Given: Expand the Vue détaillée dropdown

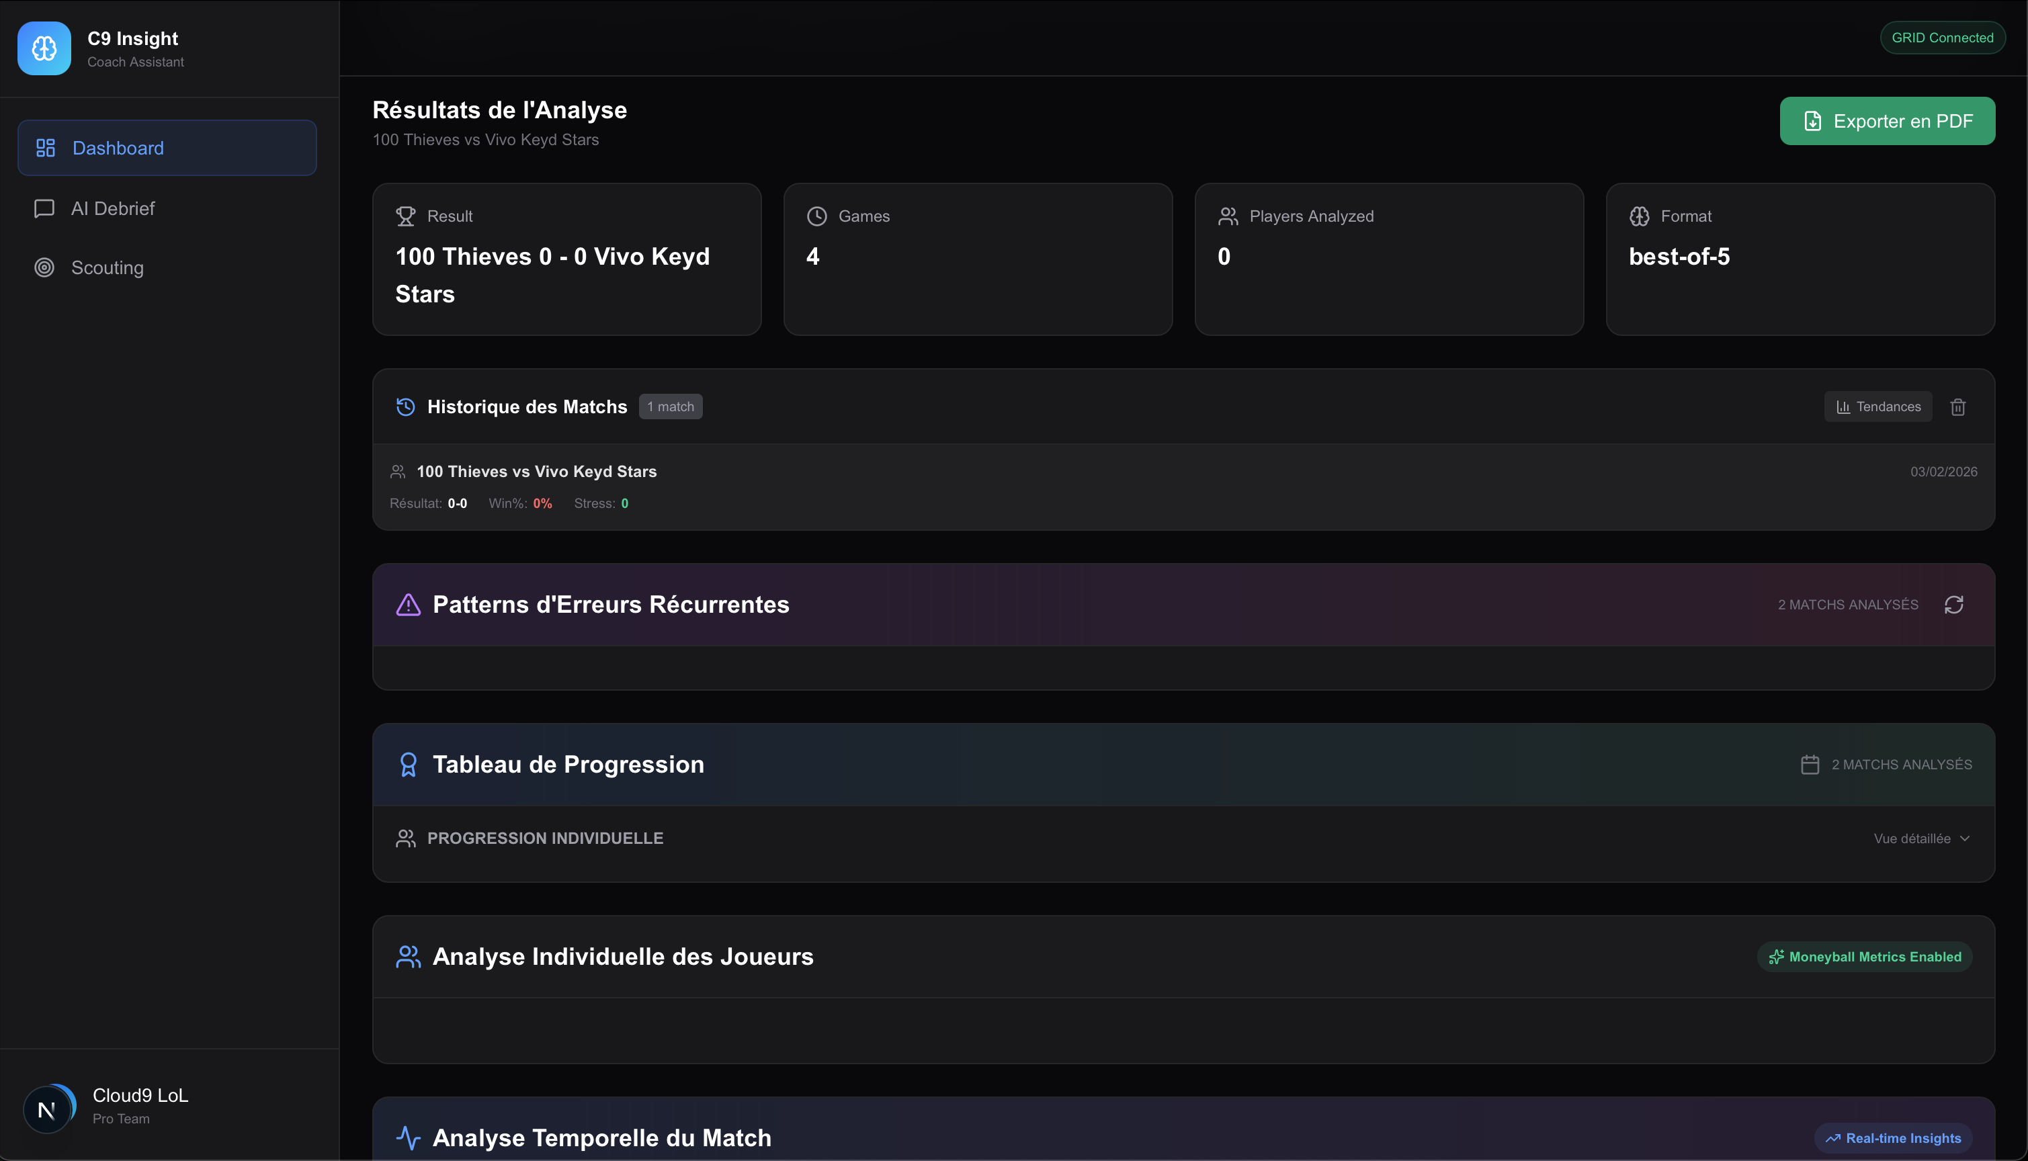Looking at the screenshot, I should point(1921,838).
